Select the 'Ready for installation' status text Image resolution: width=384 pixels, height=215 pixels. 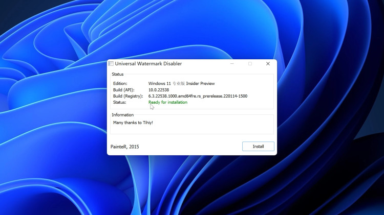pyautogui.click(x=168, y=102)
